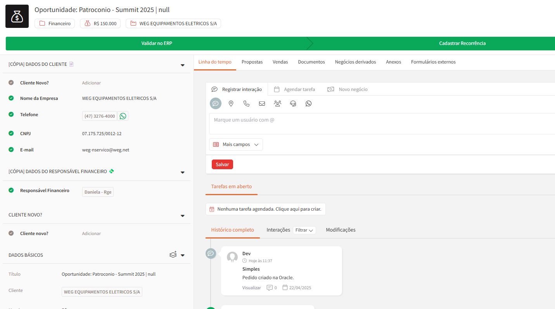
Task: Collapse the Dados do Cliente section
Action: coord(183,65)
